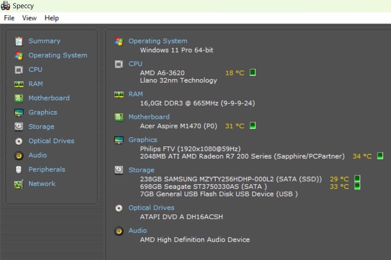Open the Network section from sidebar
391x260 pixels.
pos(42,184)
